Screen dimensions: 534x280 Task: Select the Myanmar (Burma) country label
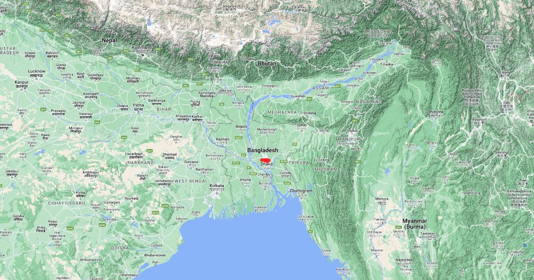(x=415, y=224)
